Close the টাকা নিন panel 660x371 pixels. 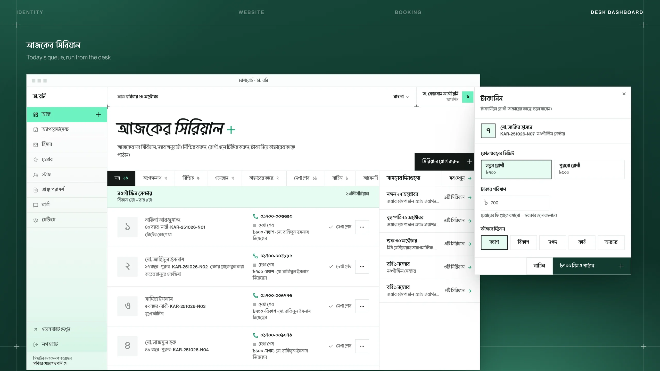point(624,94)
